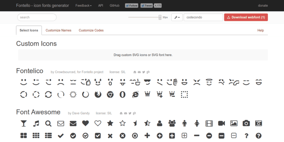
Task: Click Dave Gandy author text
Action: tap(79, 113)
